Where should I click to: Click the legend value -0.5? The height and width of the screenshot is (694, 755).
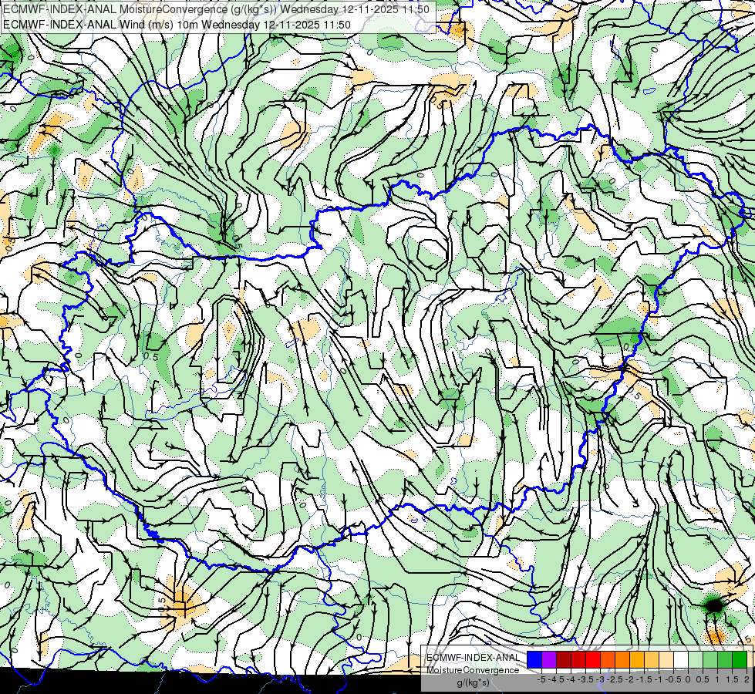pyautogui.click(x=674, y=679)
